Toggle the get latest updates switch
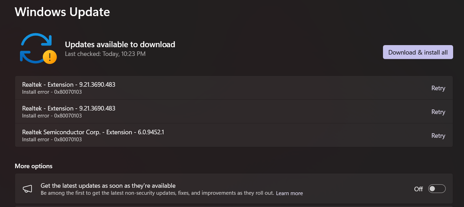464x207 pixels. point(437,189)
